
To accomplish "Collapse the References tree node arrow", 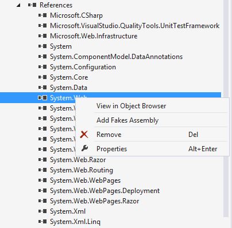I will click(18, 5).
